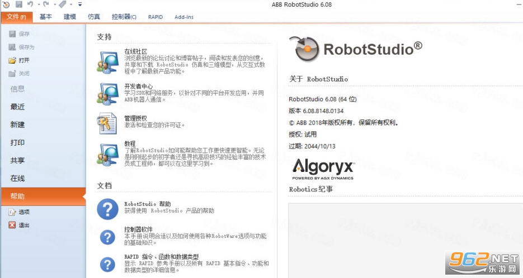Click the ABB RobotStudio 6.08 window title
The image size is (523, 278).
click(301, 4)
